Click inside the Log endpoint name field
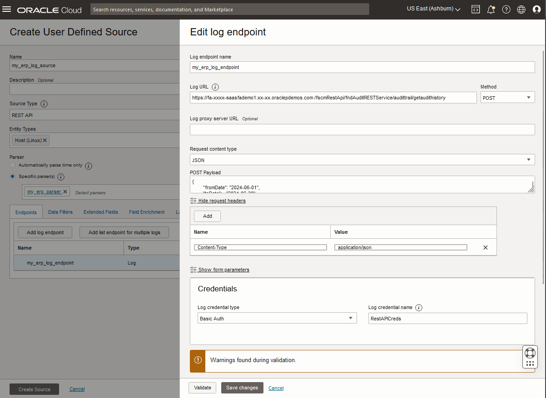This screenshot has height=398, width=546. click(362, 67)
